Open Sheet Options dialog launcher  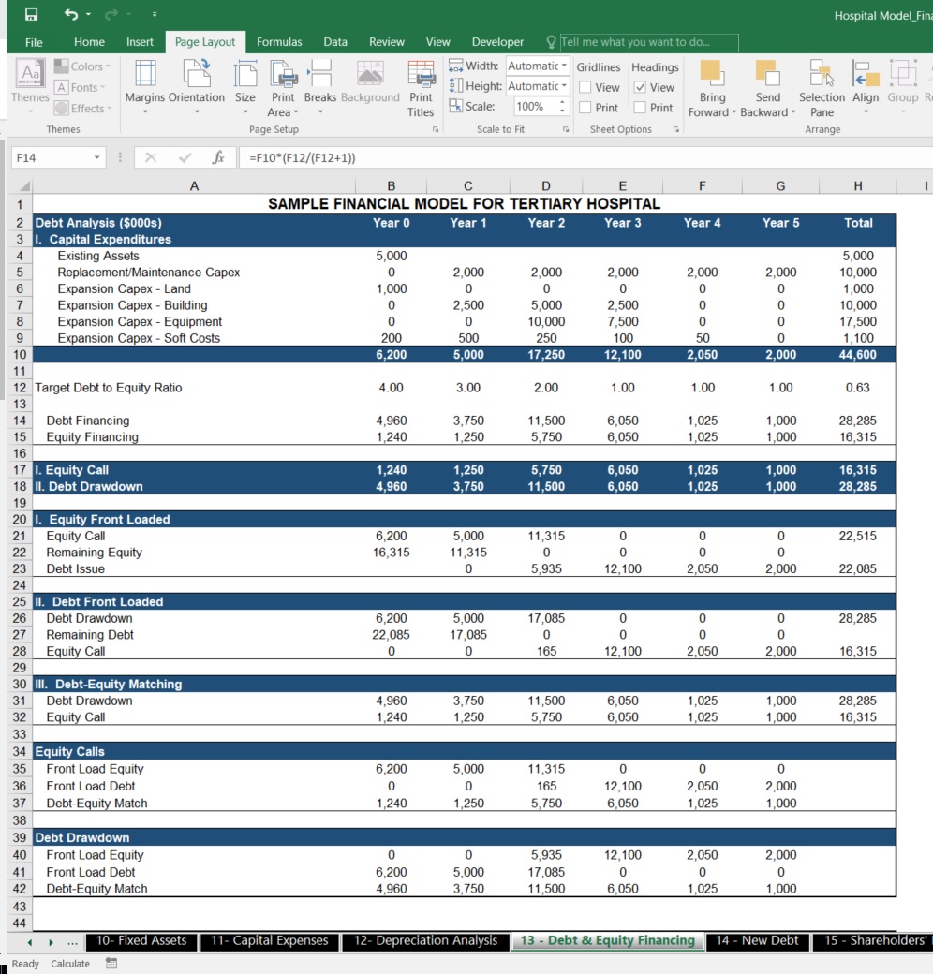pos(675,130)
